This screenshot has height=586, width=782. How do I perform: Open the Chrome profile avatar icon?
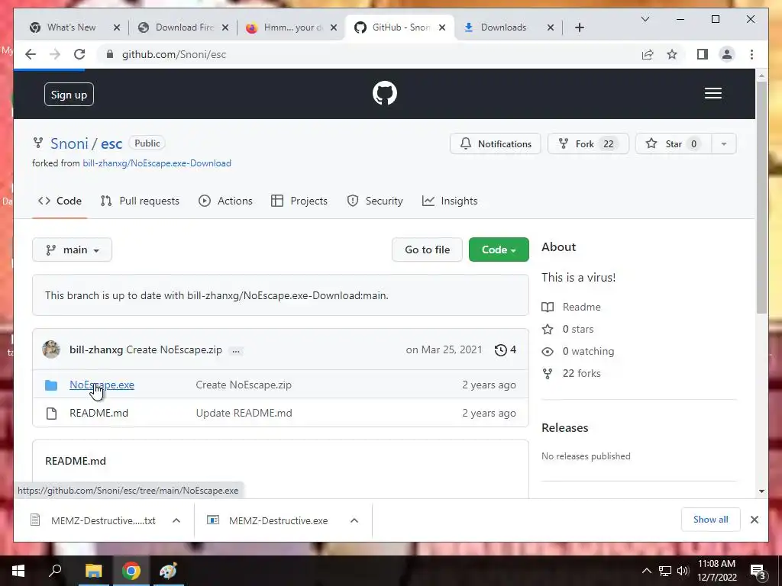click(x=727, y=54)
